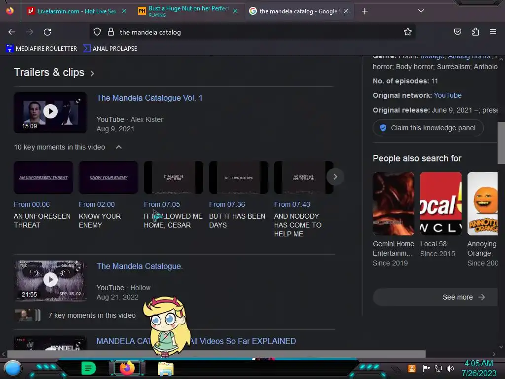
Task: Close the LiveJasmin.com tab
Action: (124, 11)
